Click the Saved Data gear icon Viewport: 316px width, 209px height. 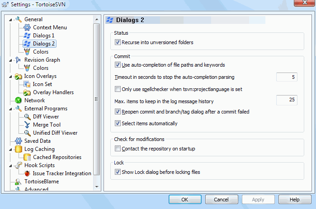19,141
